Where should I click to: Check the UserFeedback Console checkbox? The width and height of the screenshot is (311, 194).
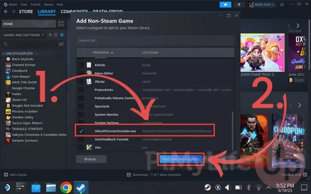[x=81, y=139]
